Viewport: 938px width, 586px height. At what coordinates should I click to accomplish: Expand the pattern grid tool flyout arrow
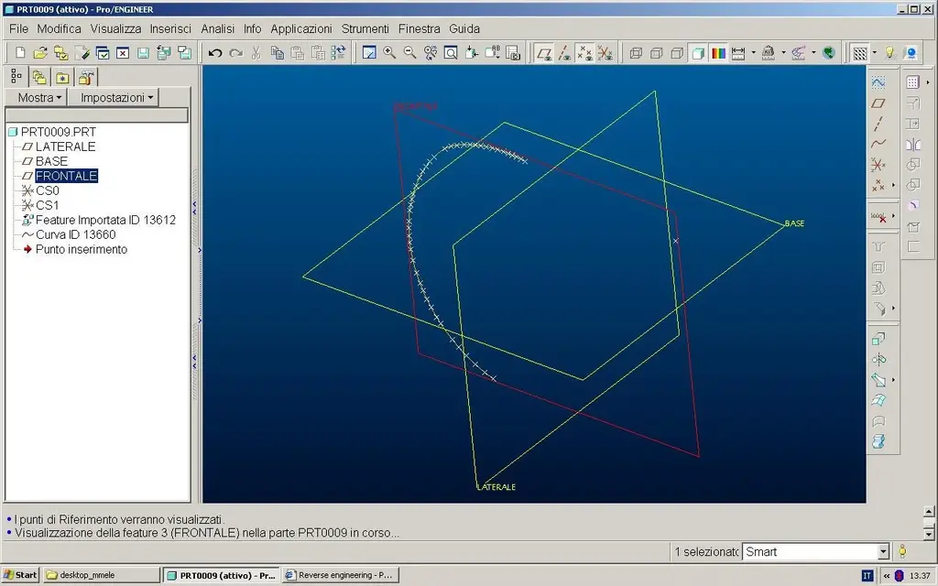point(928,82)
